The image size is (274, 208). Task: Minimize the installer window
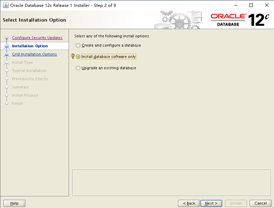pos(236,5)
